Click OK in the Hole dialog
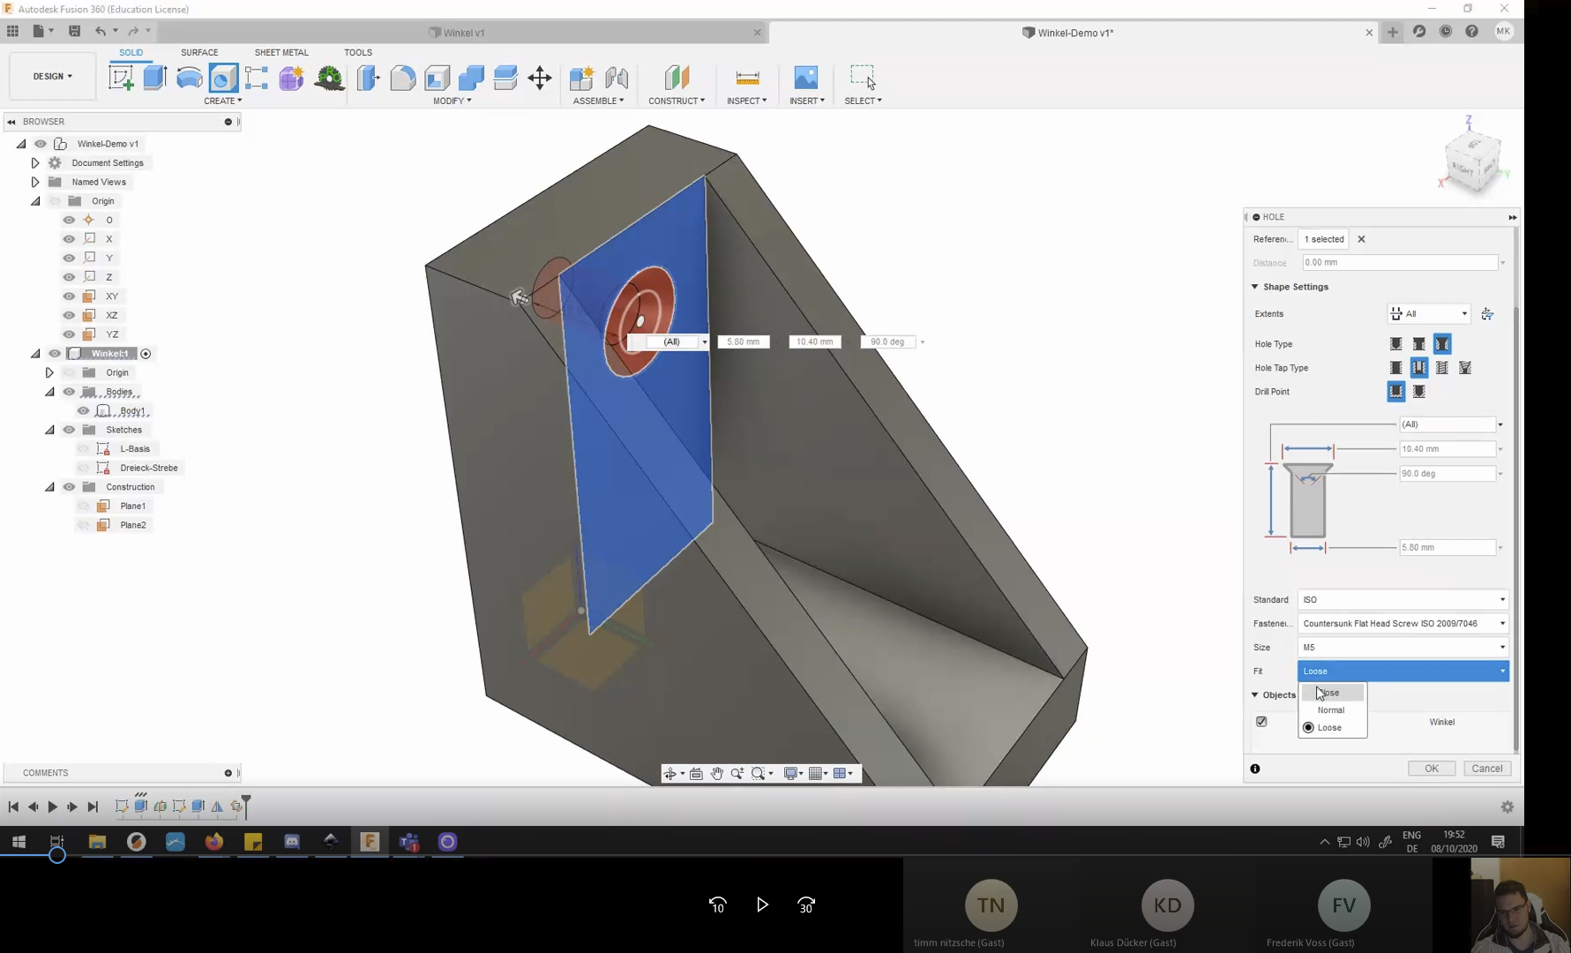Screen dimensions: 1571x953 [1431, 769]
